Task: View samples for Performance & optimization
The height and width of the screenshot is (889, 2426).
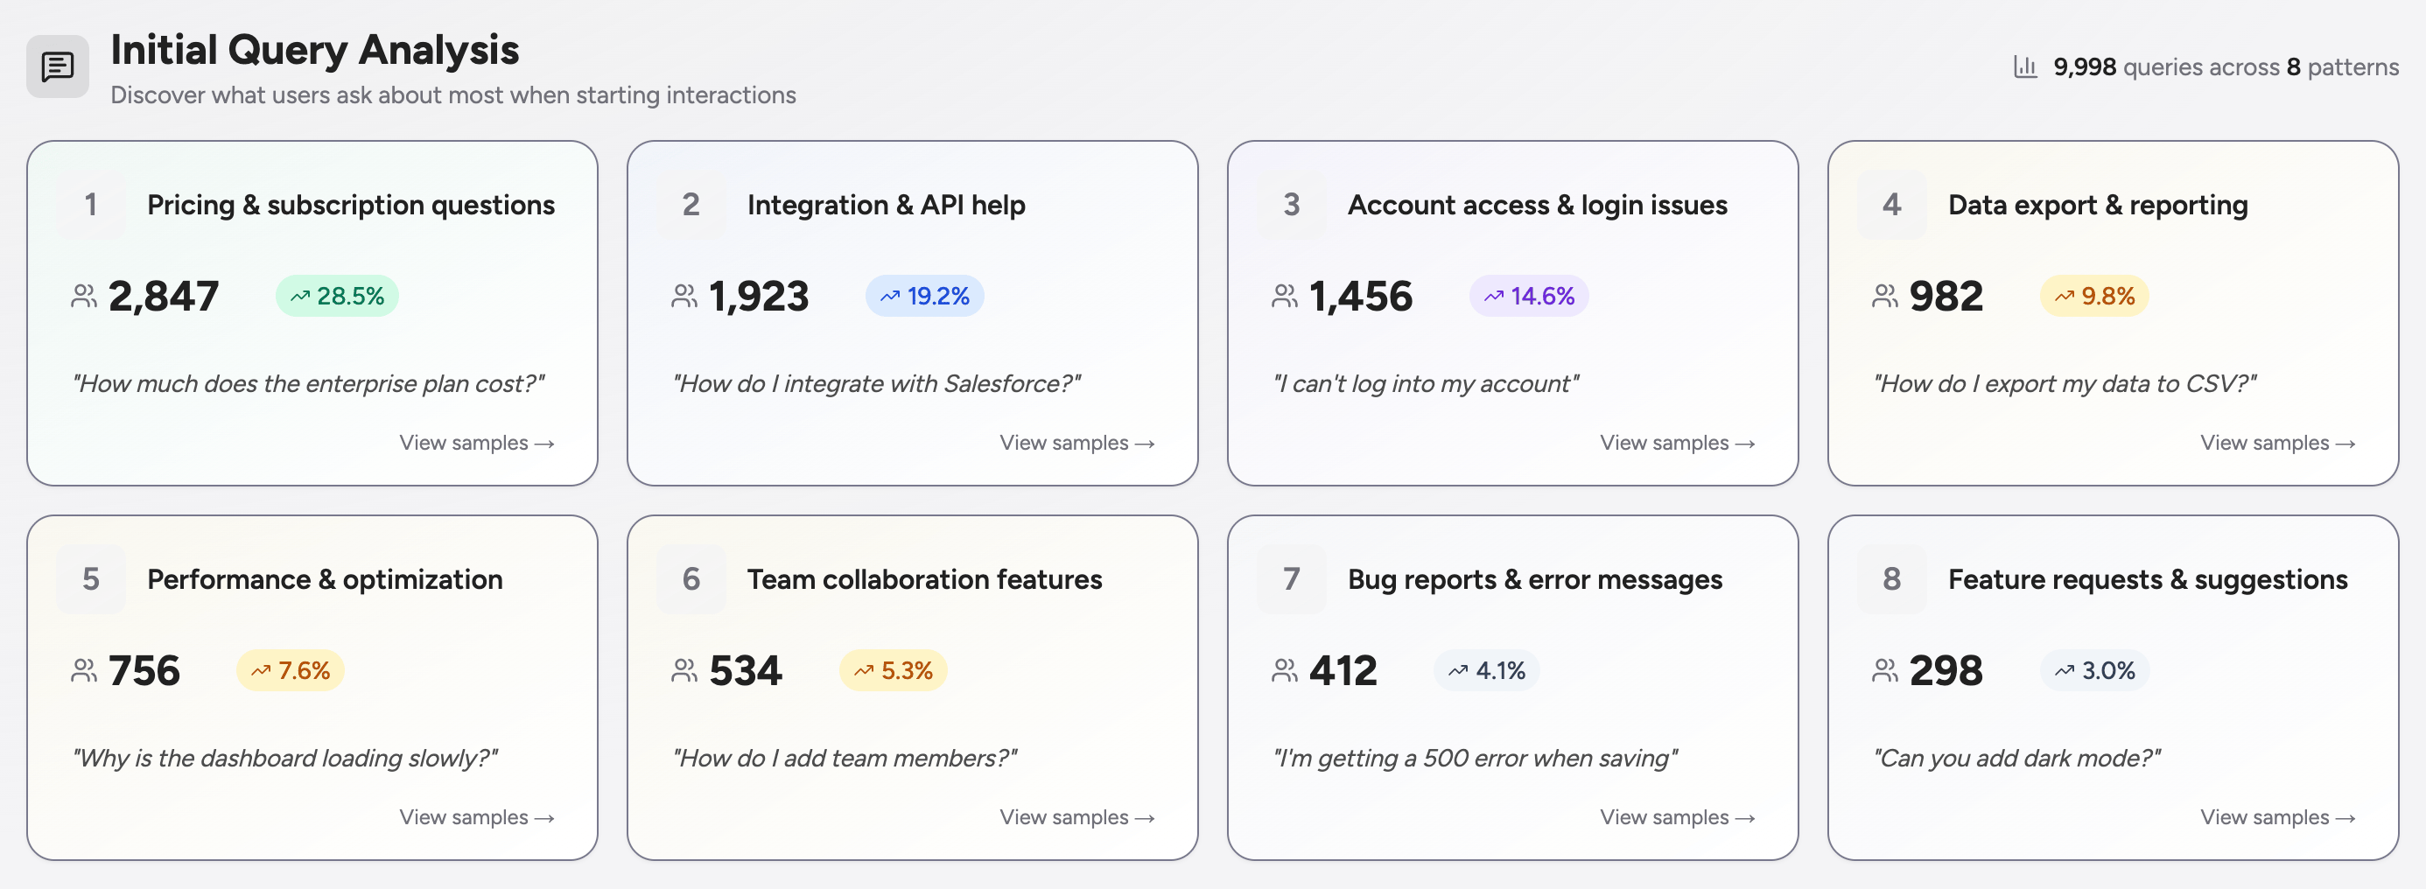Action: click(x=476, y=817)
